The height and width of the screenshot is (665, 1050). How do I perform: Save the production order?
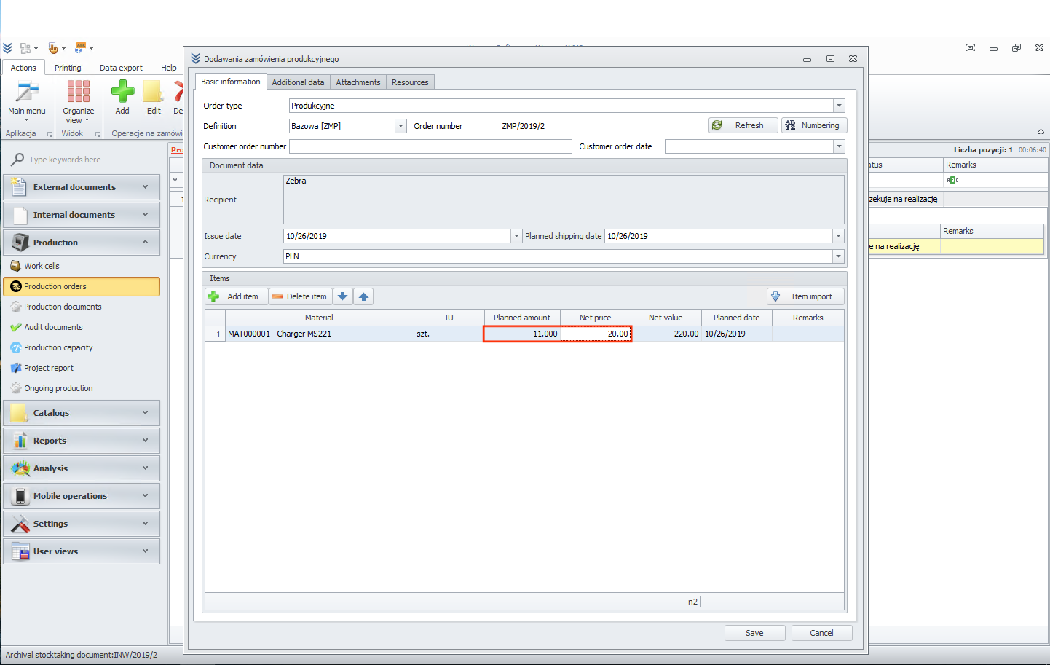(754, 633)
